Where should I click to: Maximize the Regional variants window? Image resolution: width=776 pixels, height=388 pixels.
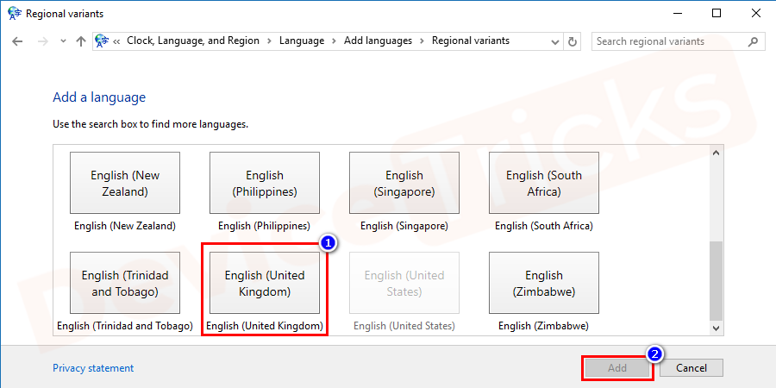coord(717,13)
